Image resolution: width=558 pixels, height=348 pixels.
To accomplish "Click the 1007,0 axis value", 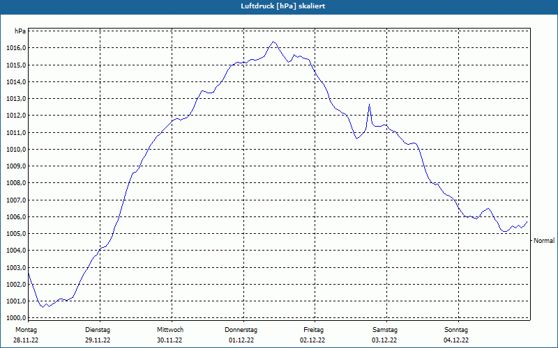I will pos(16,200).
